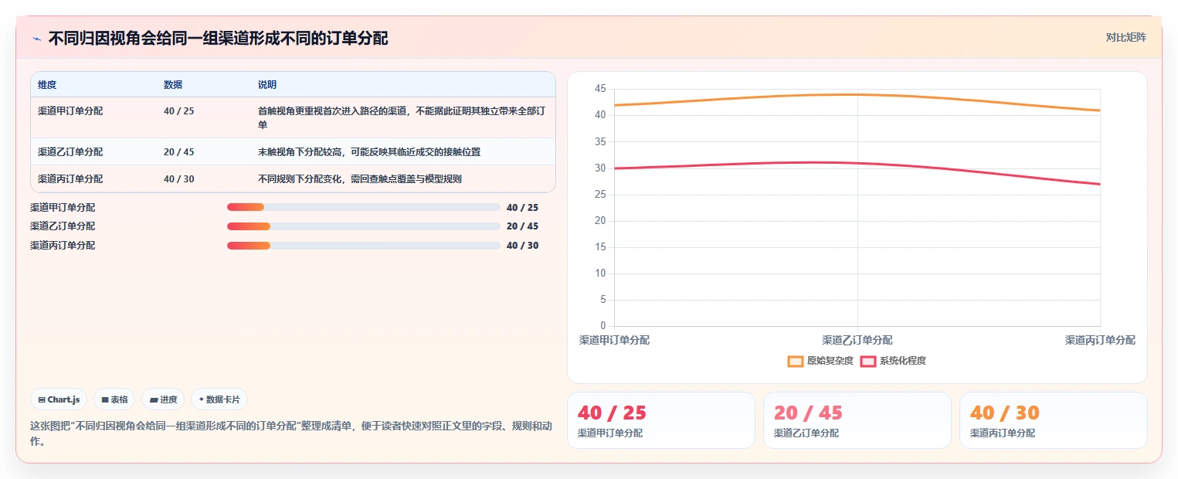Click the 渠道丙订单分配 caption in the stat card
This screenshot has width=1178, height=479.
(x=1003, y=433)
